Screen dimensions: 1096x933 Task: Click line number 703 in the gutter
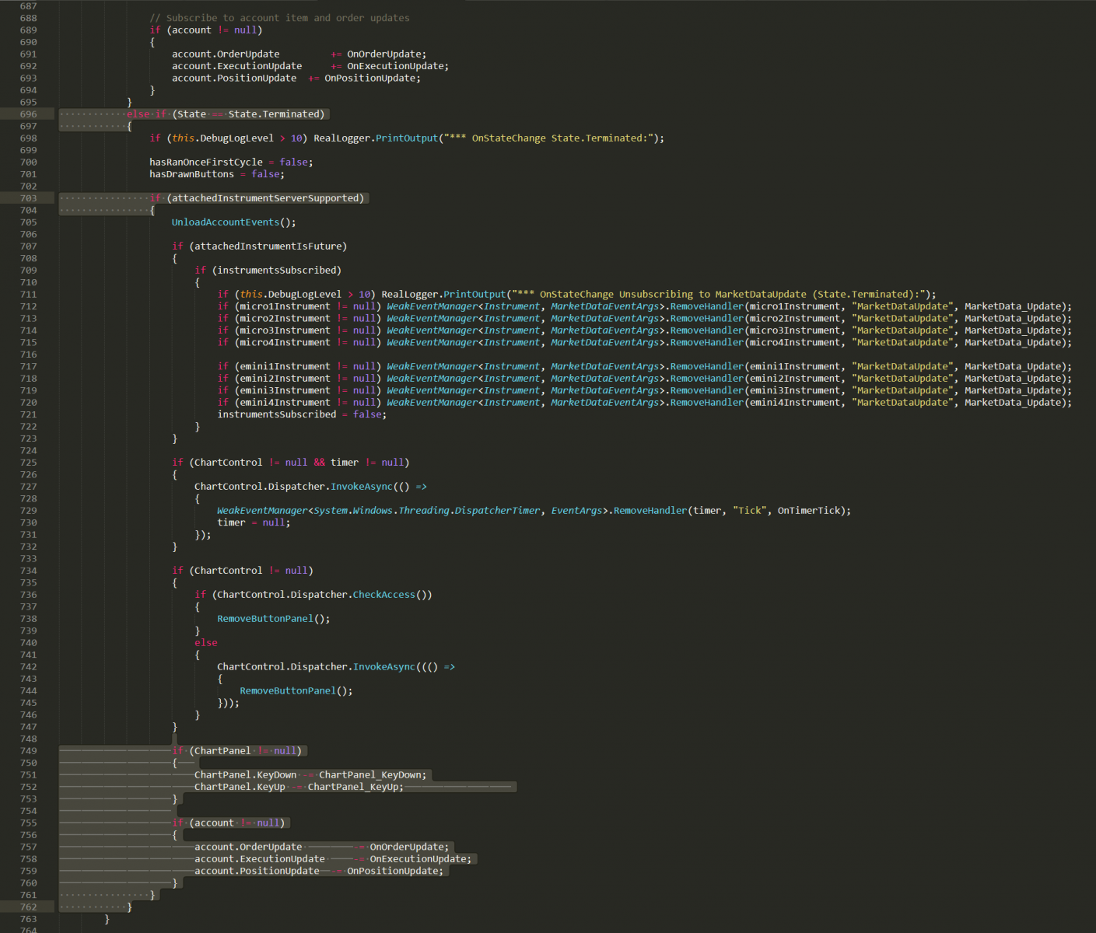28,197
